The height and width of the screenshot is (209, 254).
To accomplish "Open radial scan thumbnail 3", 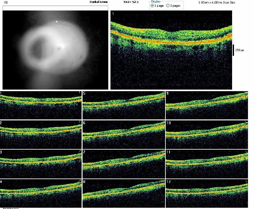I will (41, 164).
